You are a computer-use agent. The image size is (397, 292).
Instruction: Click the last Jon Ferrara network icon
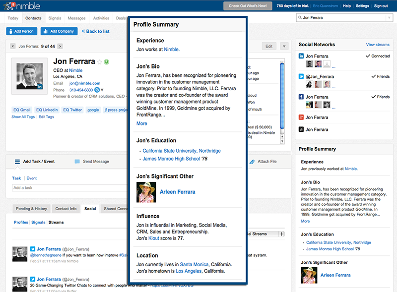click(301, 129)
